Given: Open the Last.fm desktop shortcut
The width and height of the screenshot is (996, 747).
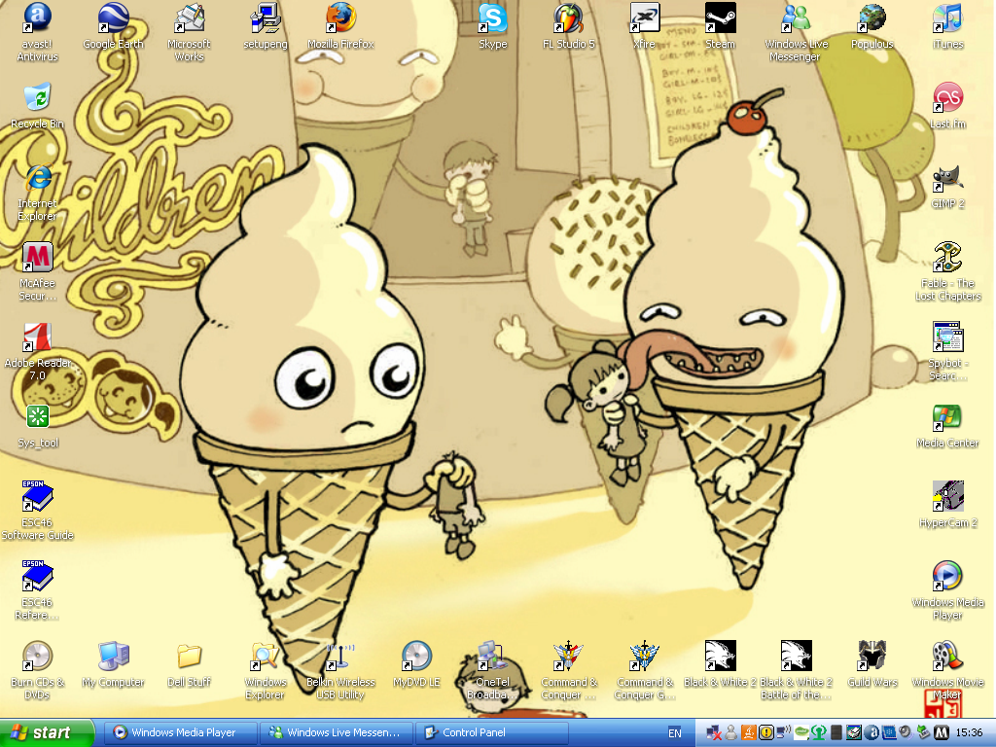Looking at the screenshot, I should pos(947,106).
